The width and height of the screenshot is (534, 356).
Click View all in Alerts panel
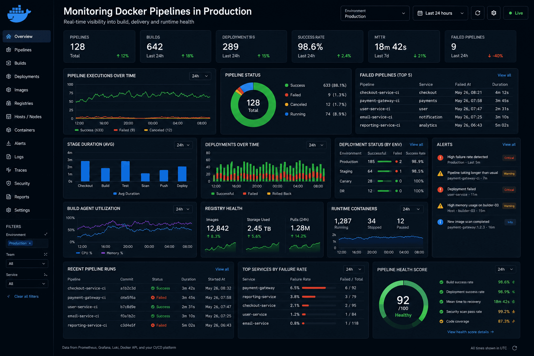tap(509, 145)
